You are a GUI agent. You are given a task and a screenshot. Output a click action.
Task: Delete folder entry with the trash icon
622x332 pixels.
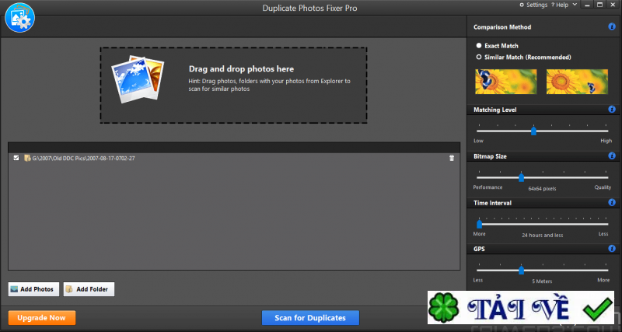(x=452, y=158)
